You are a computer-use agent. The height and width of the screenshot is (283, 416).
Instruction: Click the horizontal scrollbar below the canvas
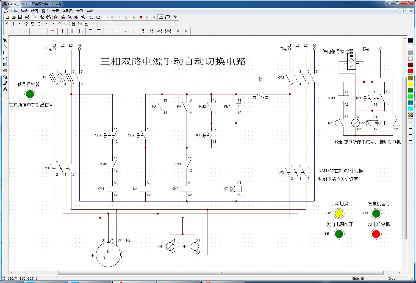click(x=220, y=273)
